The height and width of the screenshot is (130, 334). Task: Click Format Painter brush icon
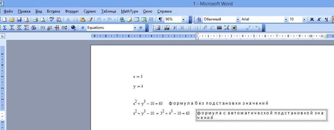pos(90,19)
